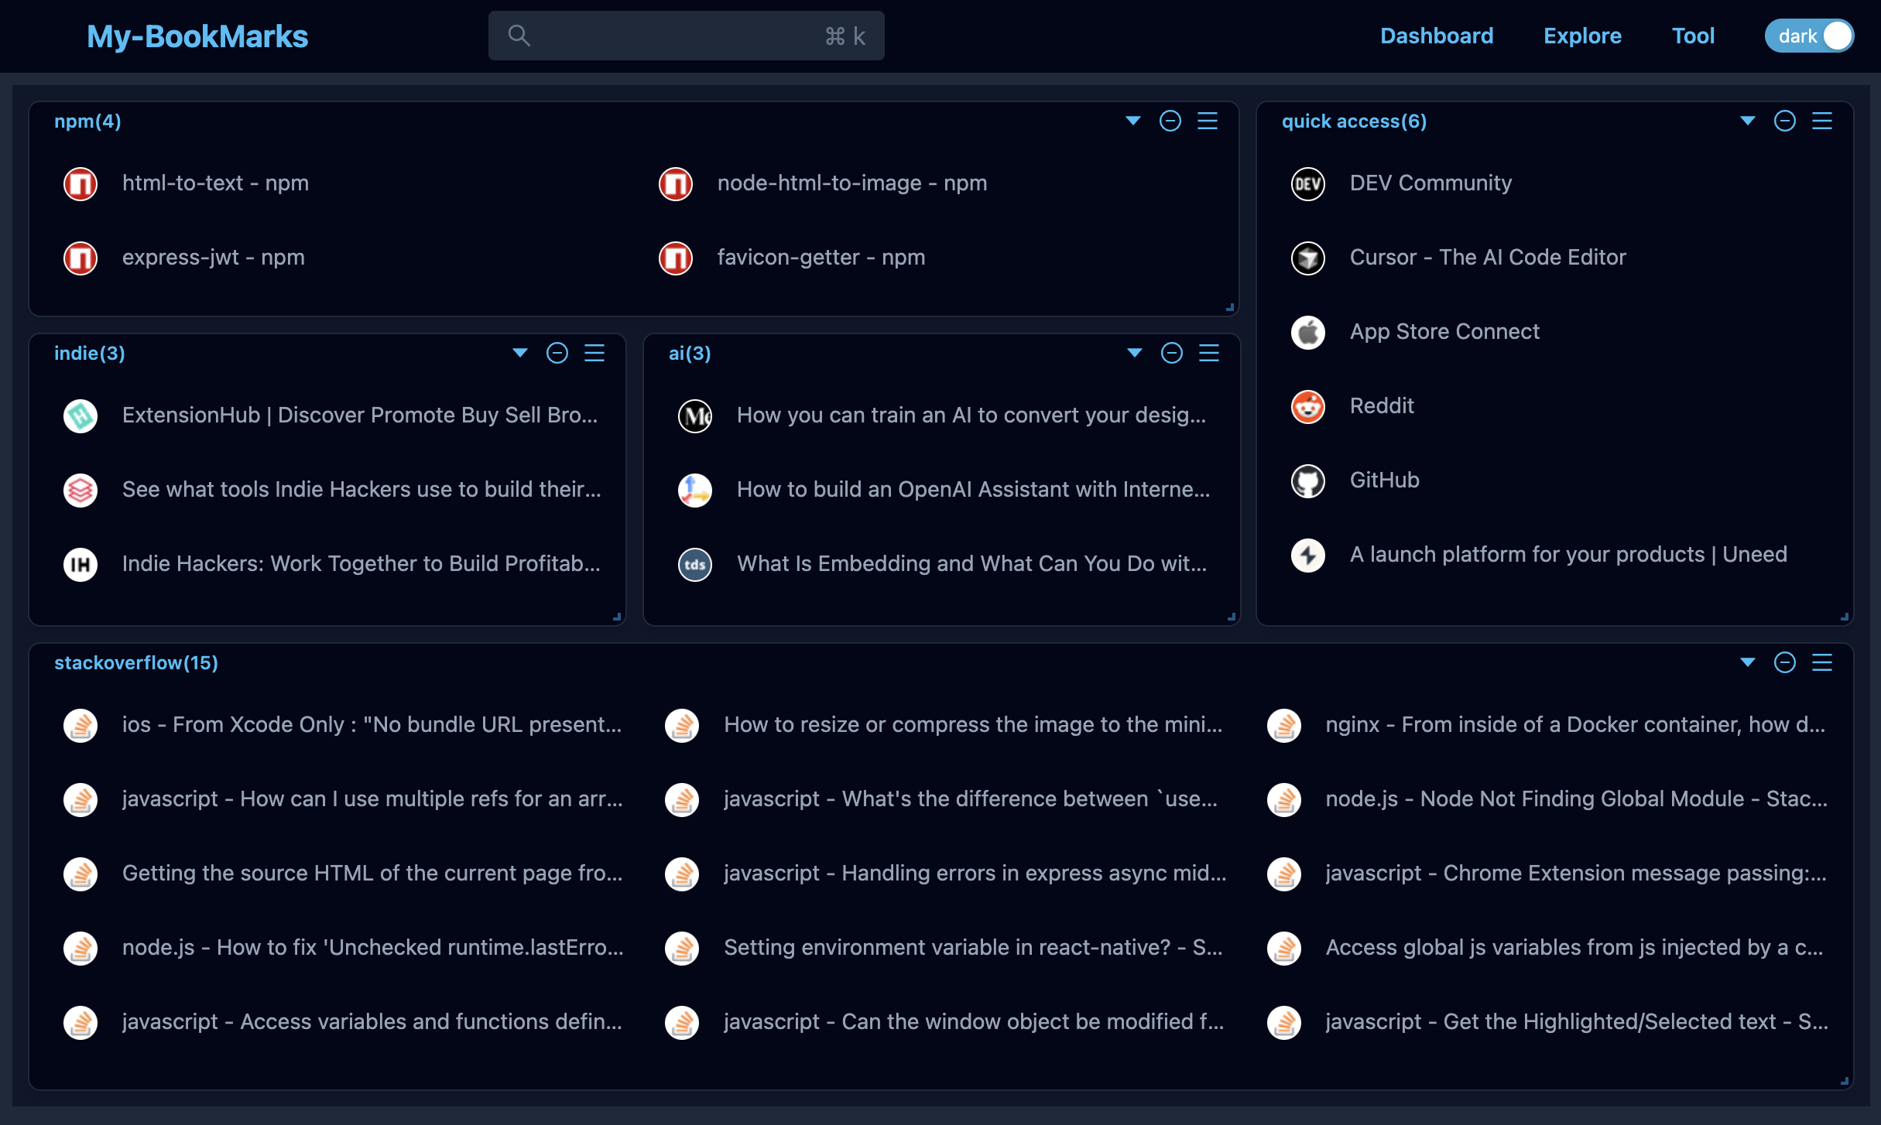Open Cursor - The AI Code Editor link
The height and width of the screenshot is (1125, 1881).
click(x=1488, y=258)
